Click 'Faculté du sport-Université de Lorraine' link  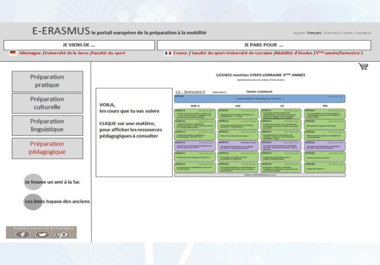coord(232,53)
